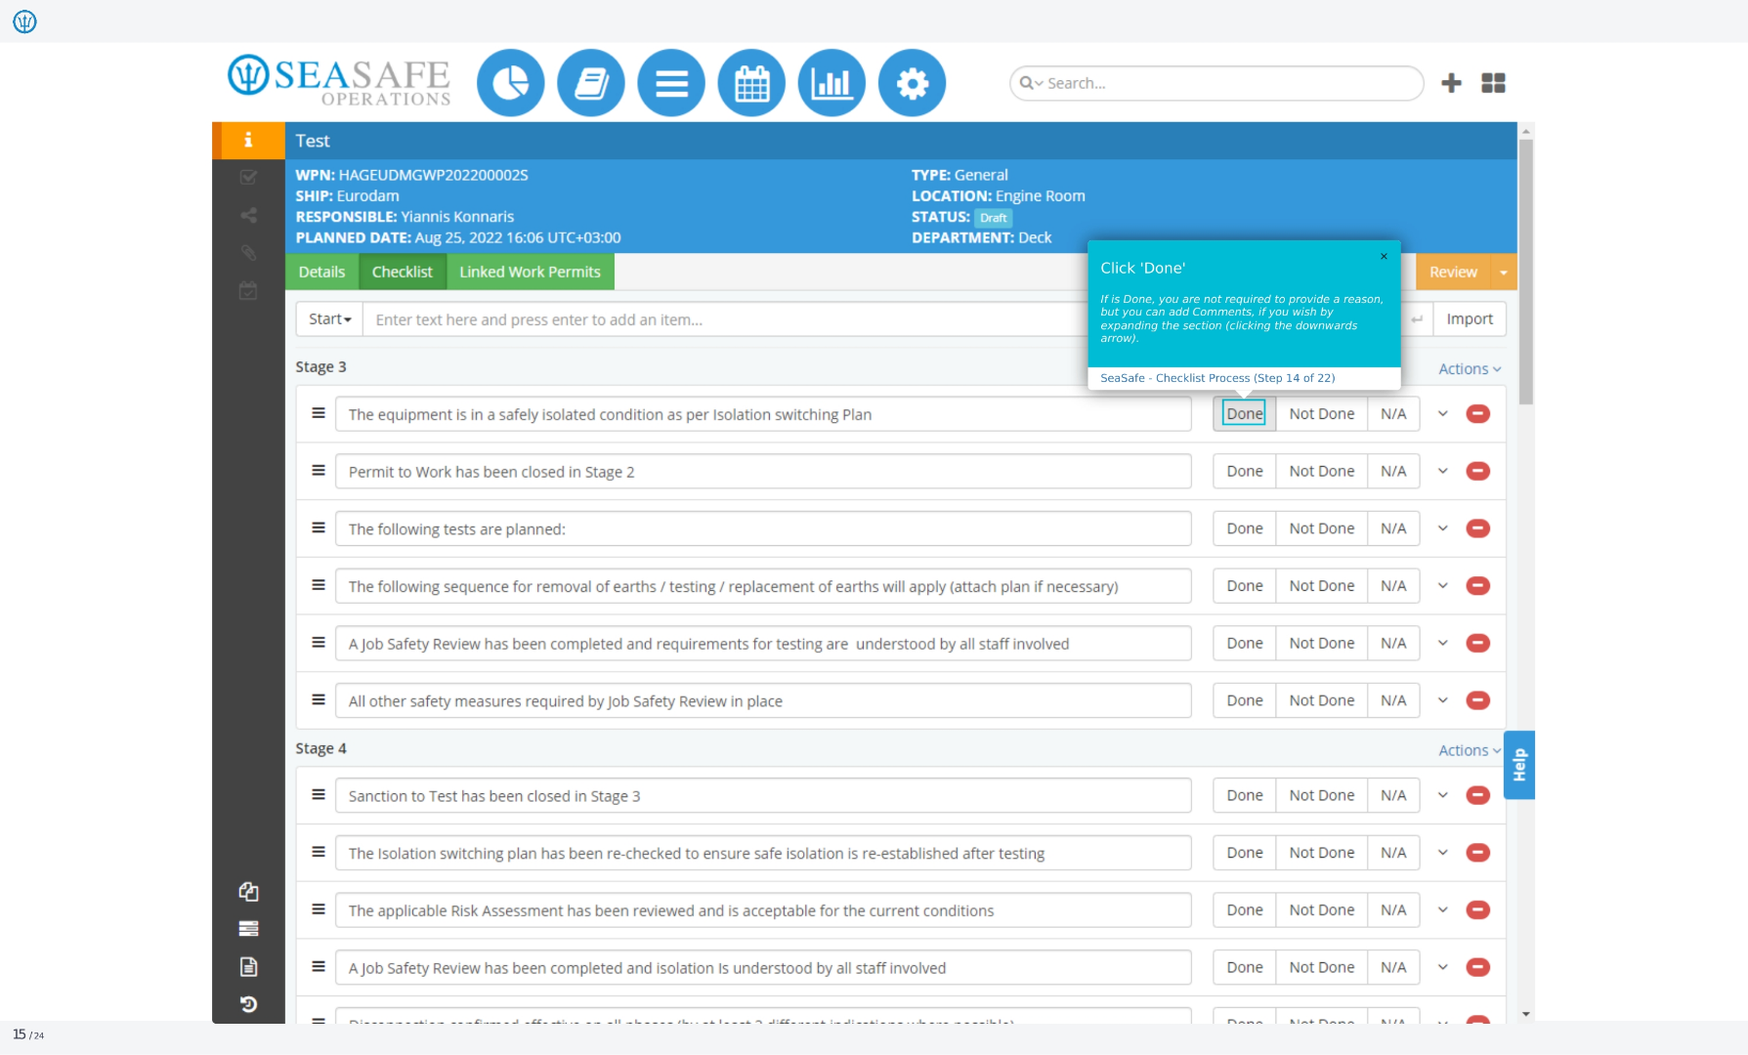Open the Help side tab
Viewport: 1748px width, 1055px height.
coord(1519,765)
